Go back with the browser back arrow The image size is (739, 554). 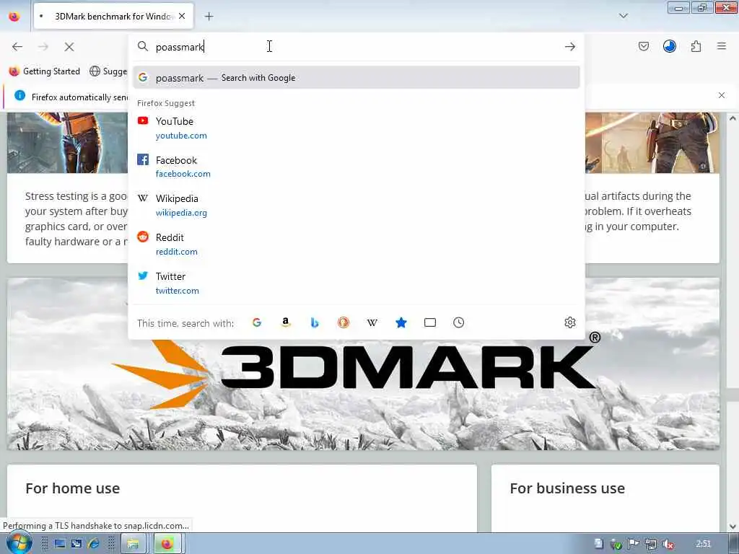click(x=17, y=47)
